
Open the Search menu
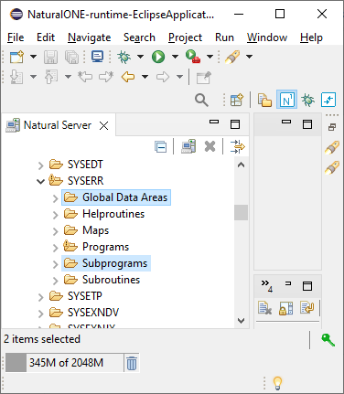click(x=139, y=37)
